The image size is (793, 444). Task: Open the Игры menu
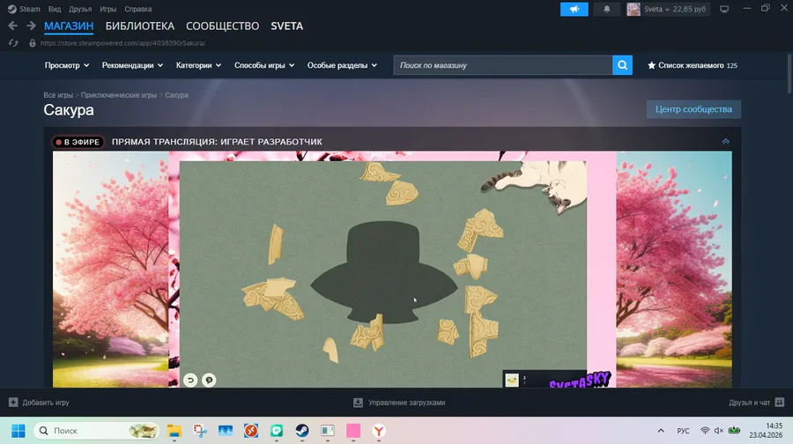[107, 9]
